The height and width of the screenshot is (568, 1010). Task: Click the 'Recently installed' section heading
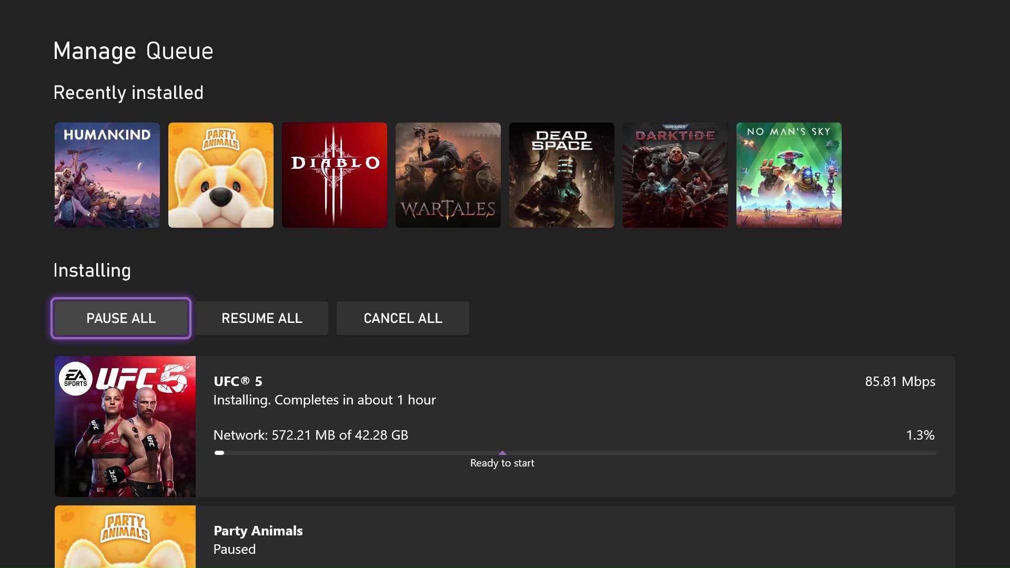point(128,93)
